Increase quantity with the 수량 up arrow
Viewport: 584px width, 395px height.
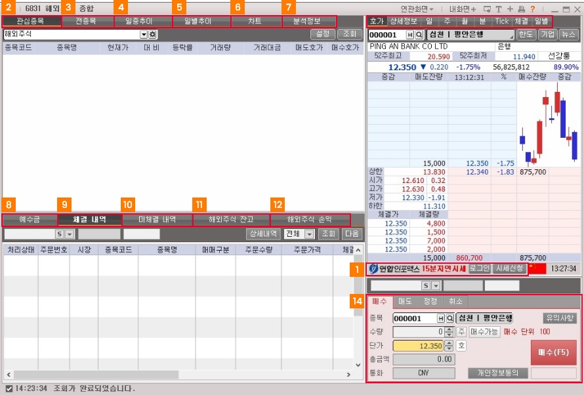[449, 329]
